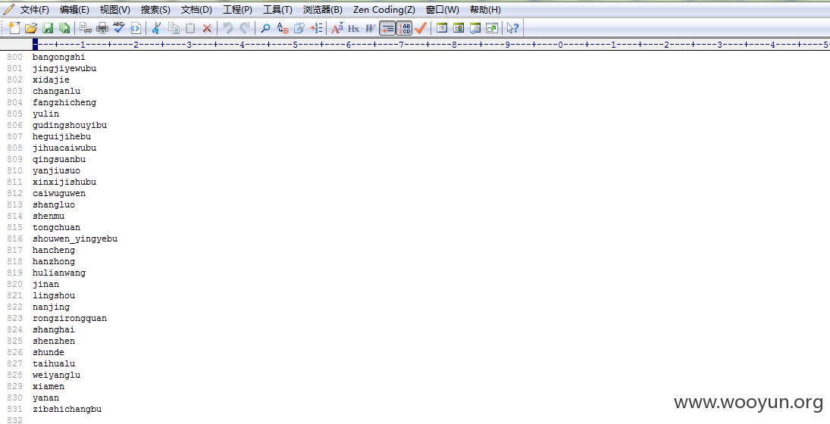Toggle line numbers display button
Image resolution: width=830 pixels, height=424 pixels.
[x=405, y=28]
